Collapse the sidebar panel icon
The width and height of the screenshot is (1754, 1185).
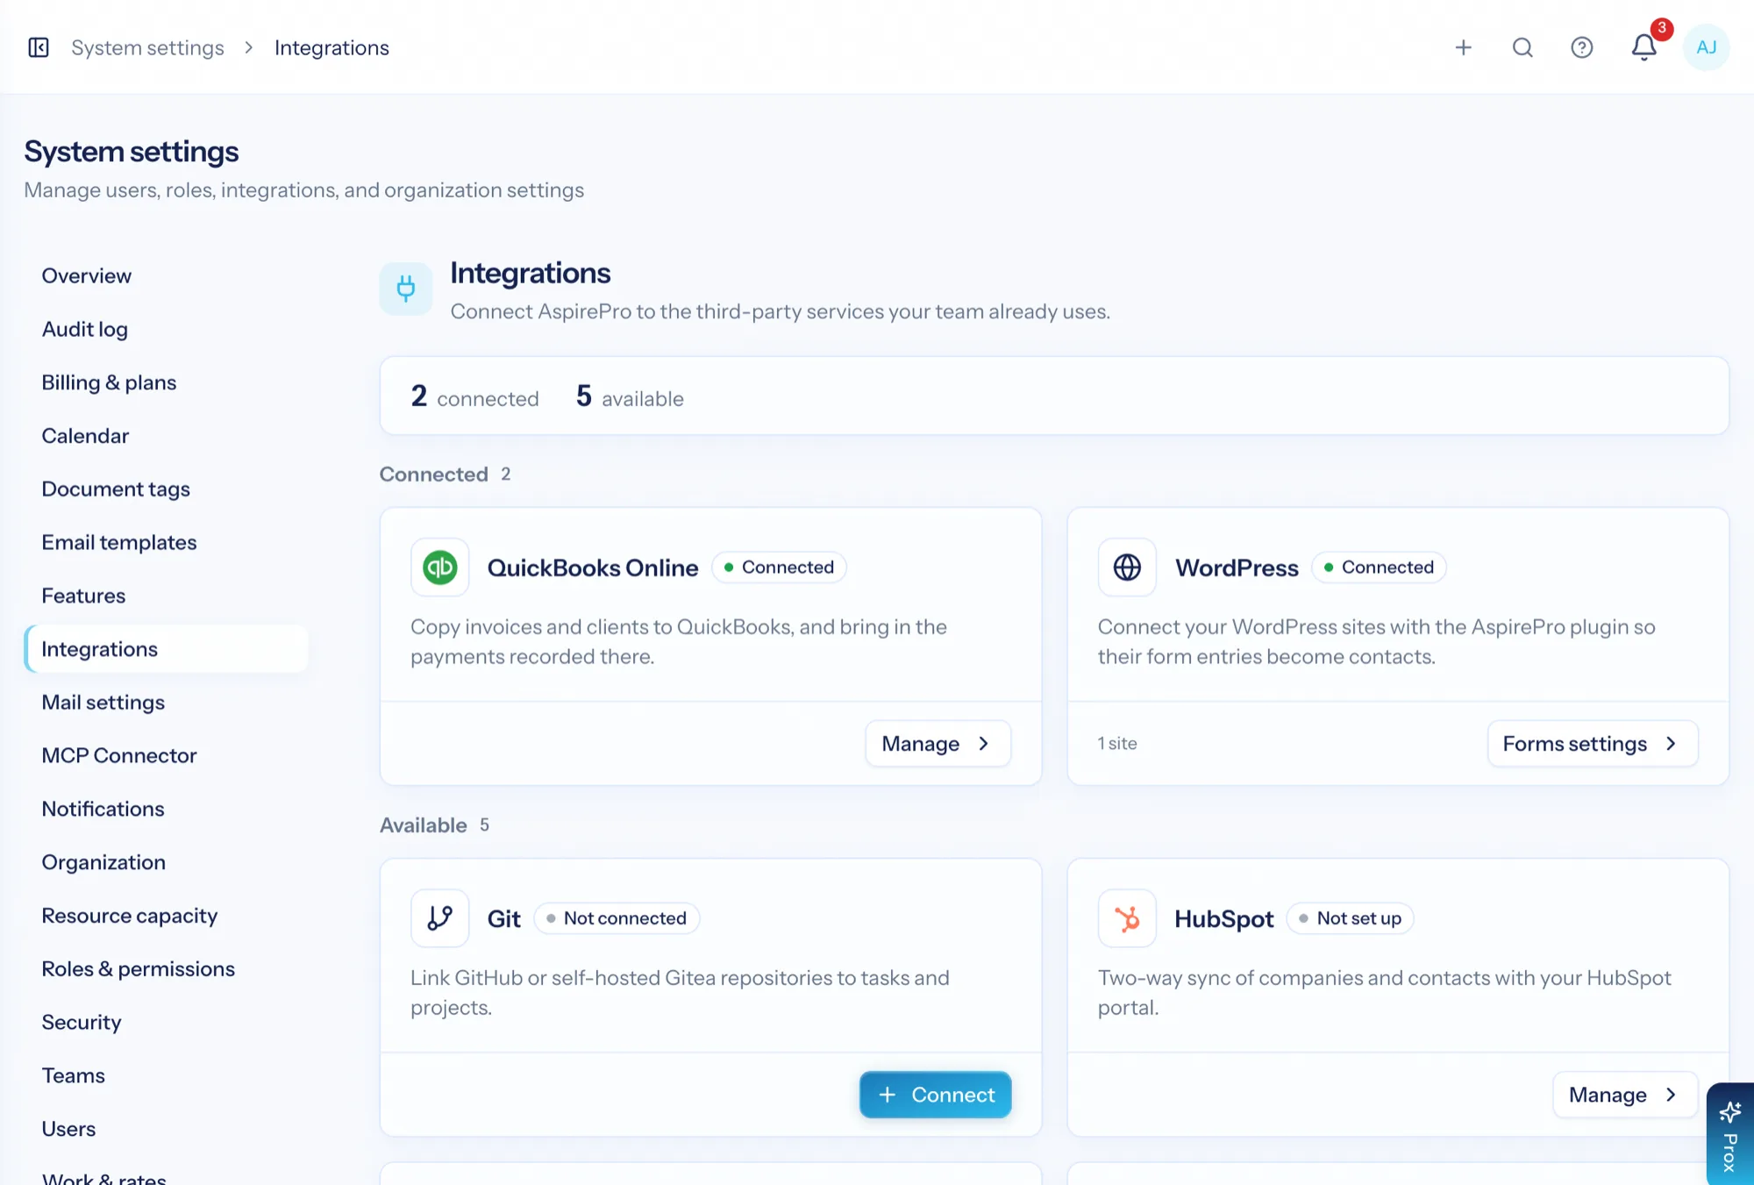click(39, 47)
